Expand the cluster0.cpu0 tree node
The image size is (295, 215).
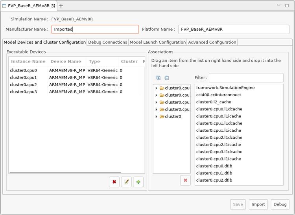coord(157,88)
